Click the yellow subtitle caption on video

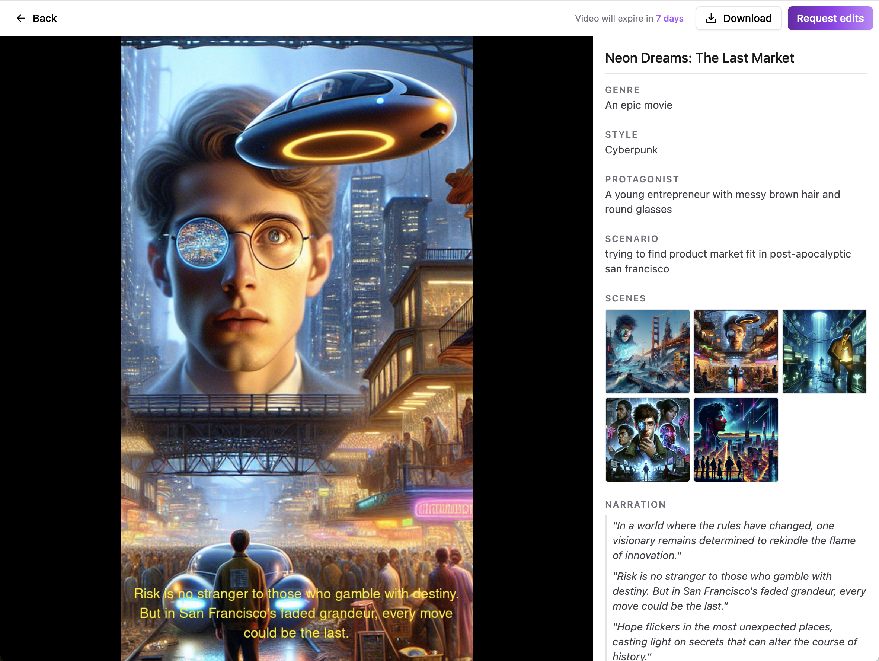pyautogui.click(x=297, y=613)
